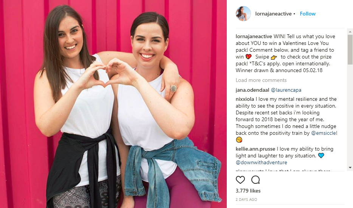Open the comment speech bubble icon

(x=255, y=180)
